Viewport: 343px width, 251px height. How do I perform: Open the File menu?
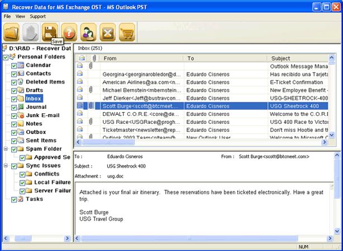point(7,16)
